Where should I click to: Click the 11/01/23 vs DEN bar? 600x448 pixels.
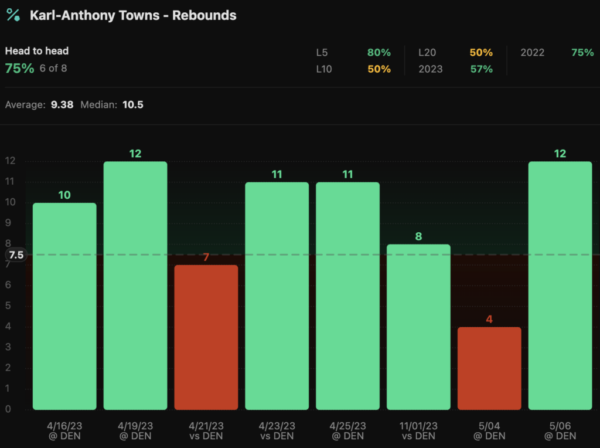pos(418,327)
